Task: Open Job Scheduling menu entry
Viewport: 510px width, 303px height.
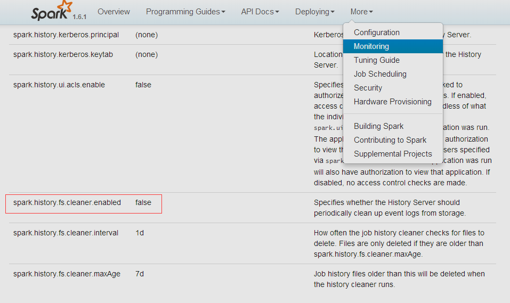Action: (x=393, y=74)
